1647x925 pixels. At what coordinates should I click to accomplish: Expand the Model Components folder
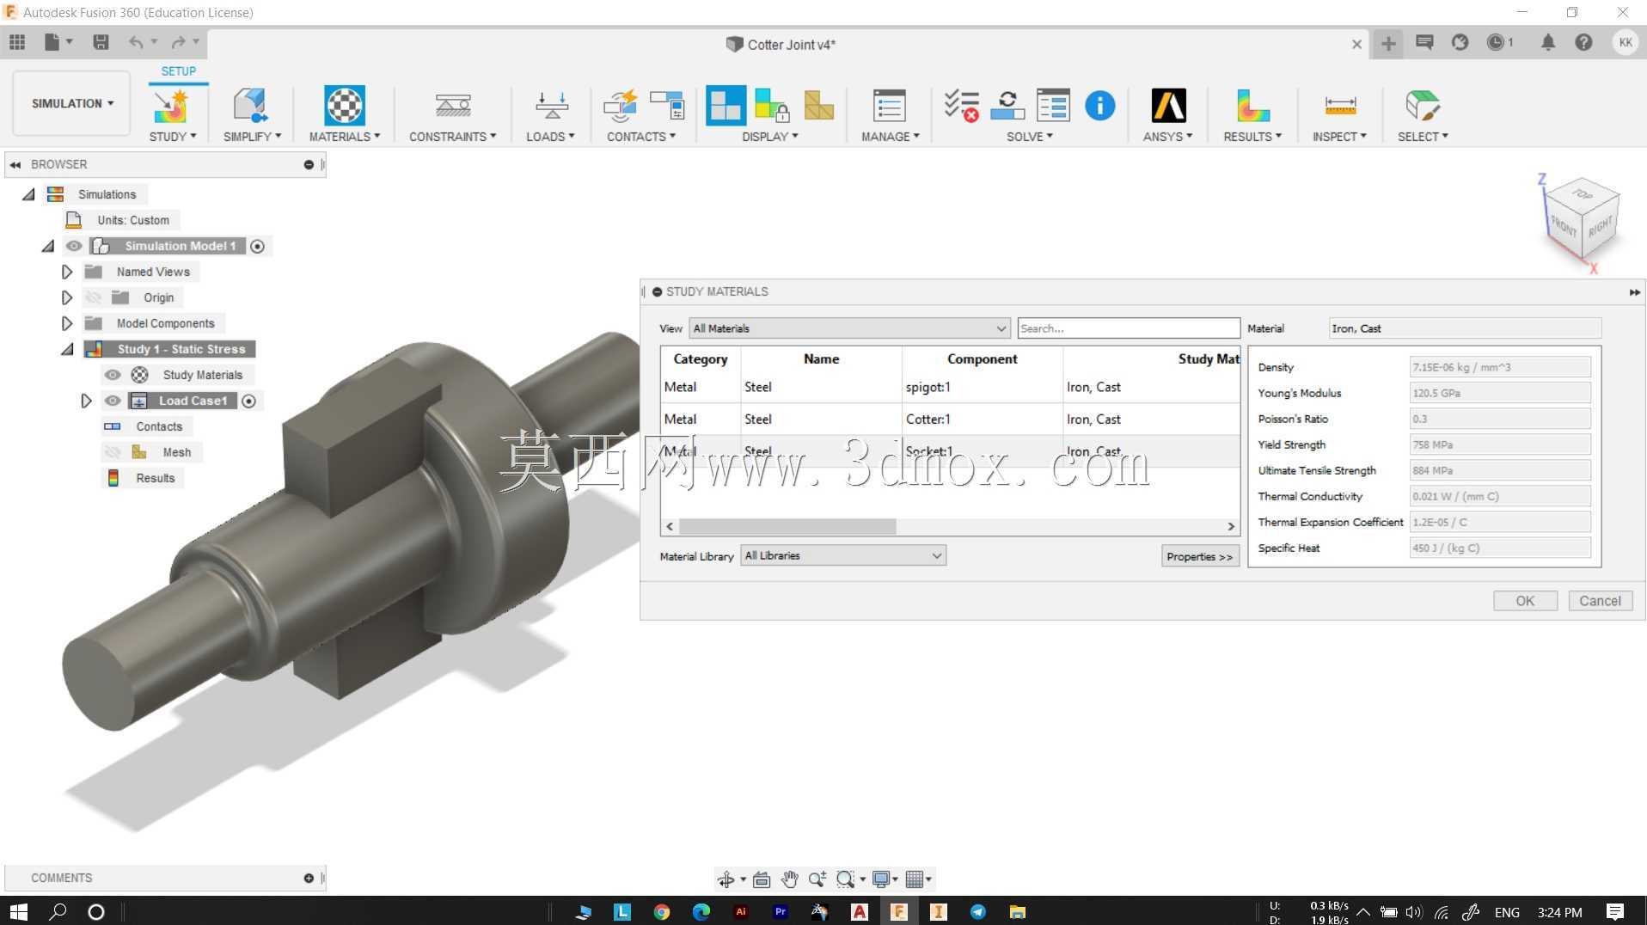[x=66, y=323]
